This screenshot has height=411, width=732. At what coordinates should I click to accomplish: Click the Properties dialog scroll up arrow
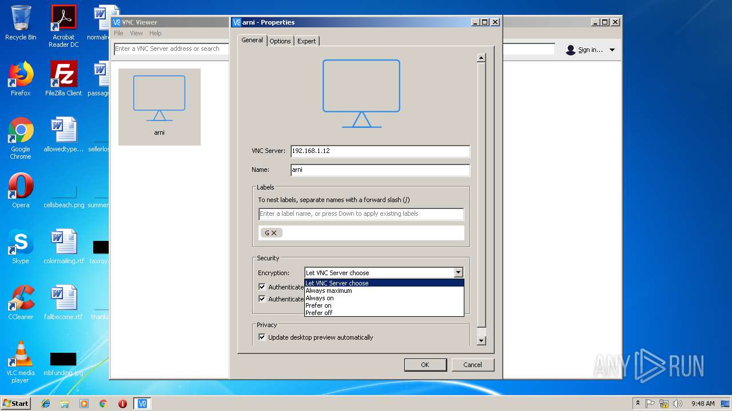coord(481,57)
